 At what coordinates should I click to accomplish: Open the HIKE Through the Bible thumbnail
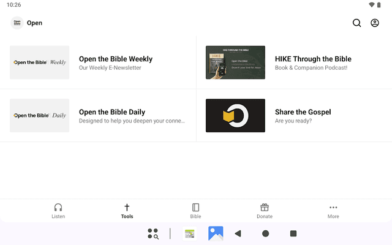coord(235,62)
